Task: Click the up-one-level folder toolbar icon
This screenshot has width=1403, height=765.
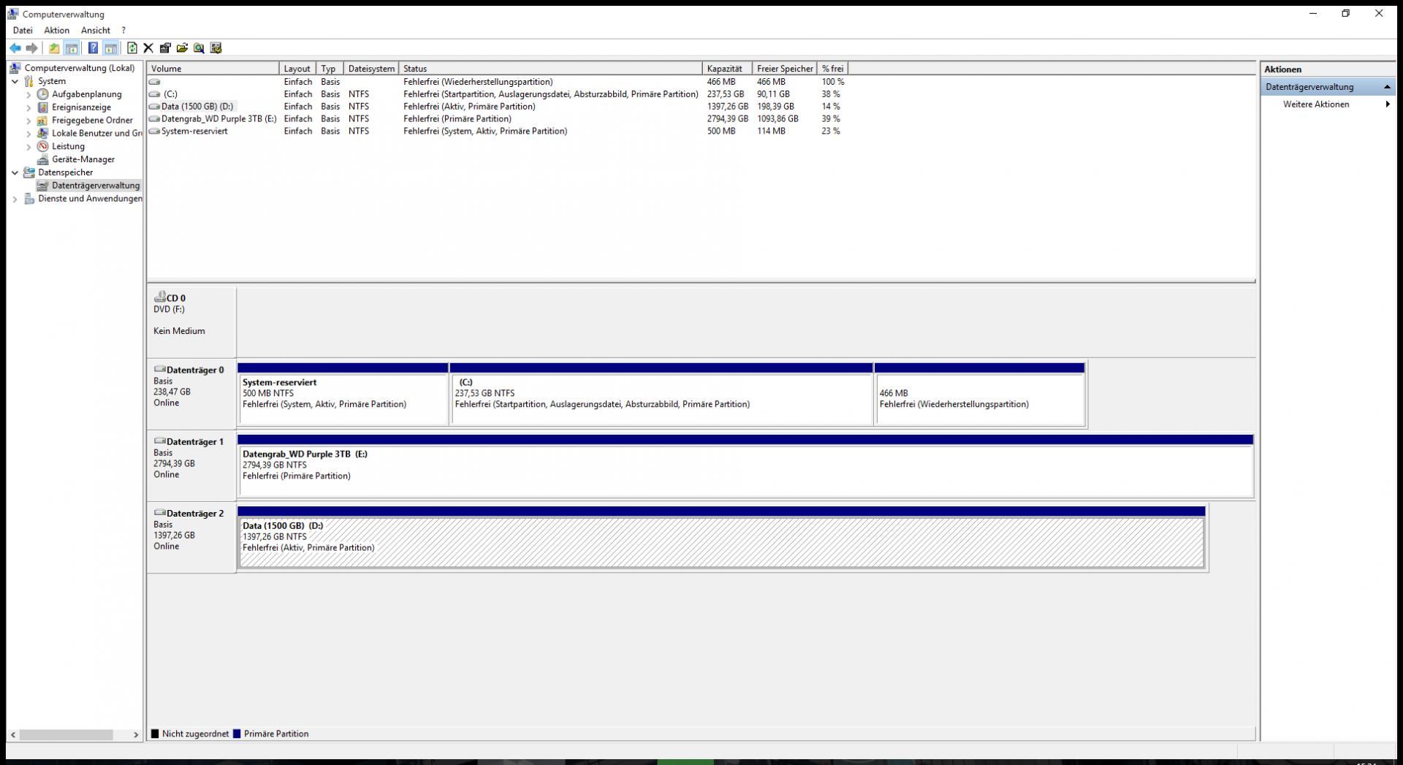Action: pyautogui.click(x=54, y=48)
